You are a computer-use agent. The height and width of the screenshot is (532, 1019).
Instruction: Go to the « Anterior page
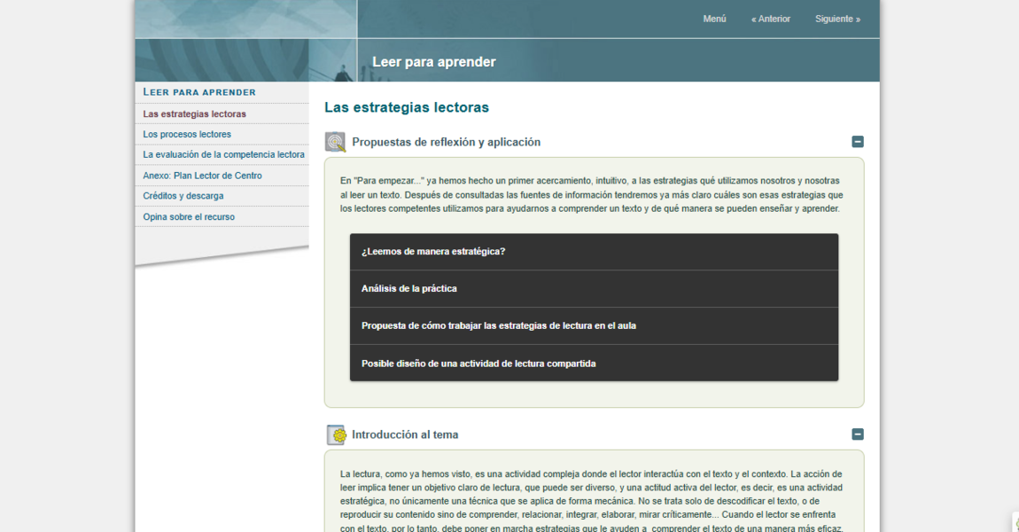(x=770, y=19)
